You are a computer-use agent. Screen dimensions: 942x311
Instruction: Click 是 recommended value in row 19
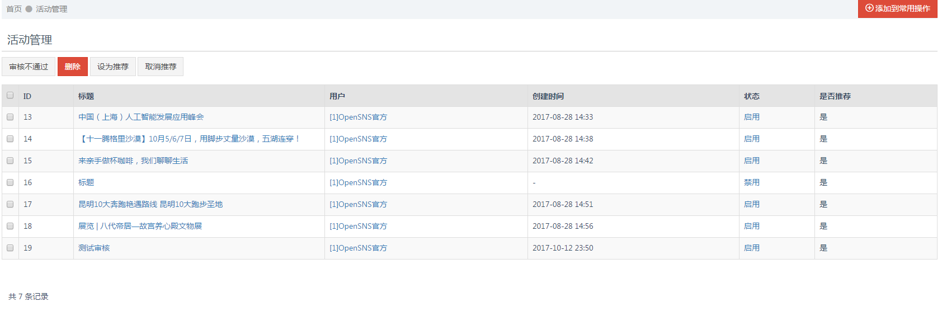point(823,248)
